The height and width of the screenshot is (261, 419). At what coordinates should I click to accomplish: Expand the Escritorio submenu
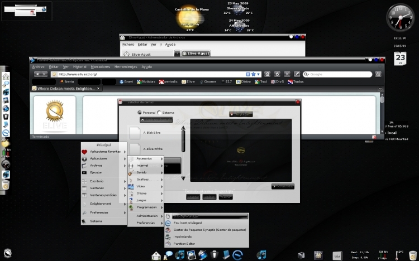(104, 181)
